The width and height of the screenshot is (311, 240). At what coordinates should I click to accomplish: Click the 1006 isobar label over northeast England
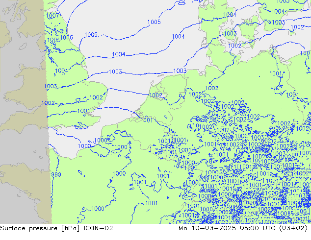coord(66,37)
